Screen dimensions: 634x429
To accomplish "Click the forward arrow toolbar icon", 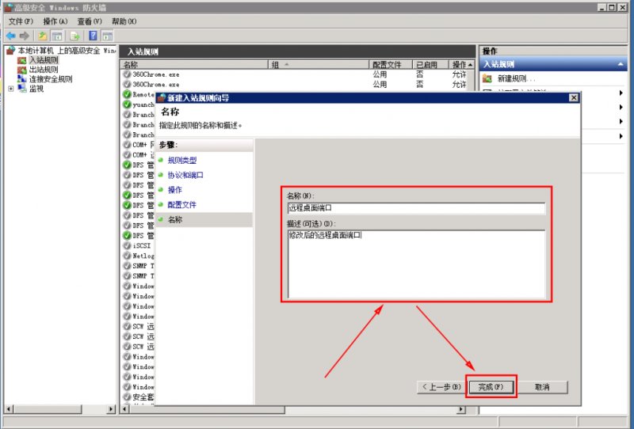I will pyautogui.click(x=25, y=36).
